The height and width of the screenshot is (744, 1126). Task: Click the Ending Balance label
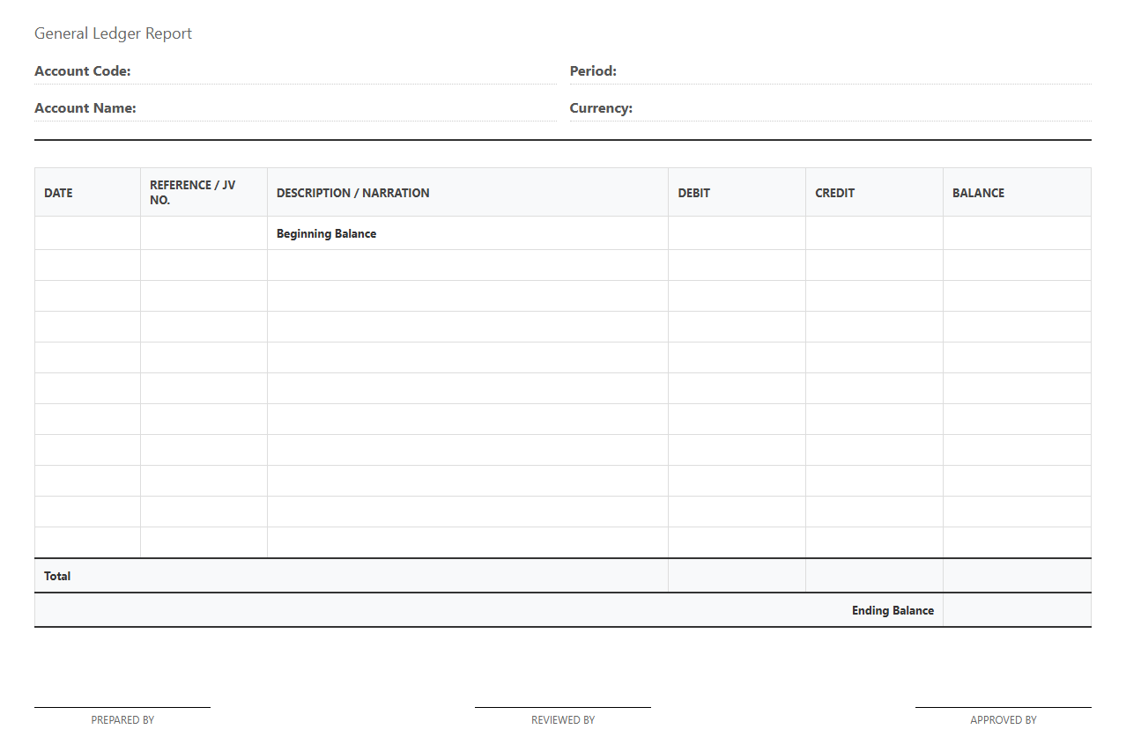tap(893, 610)
